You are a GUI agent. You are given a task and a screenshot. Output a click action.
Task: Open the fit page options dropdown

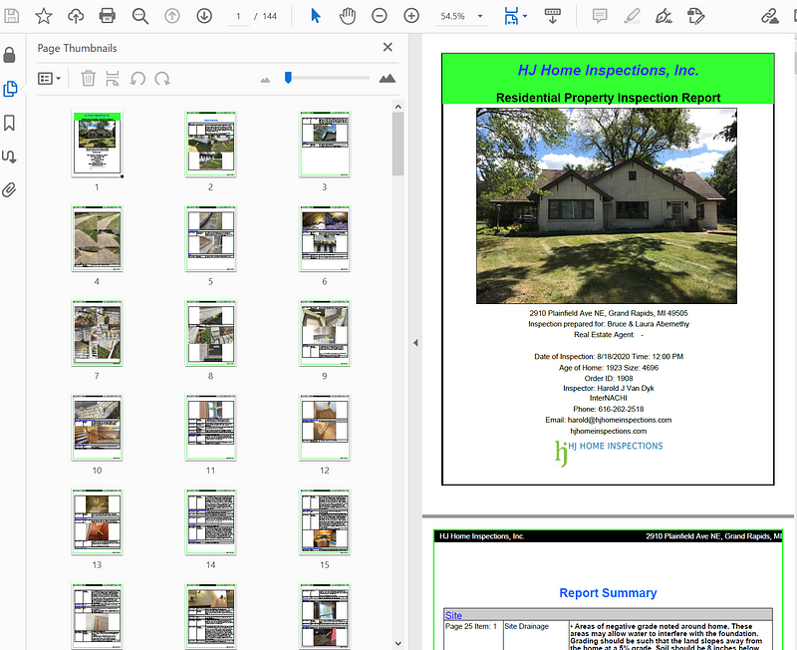point(525,17)
